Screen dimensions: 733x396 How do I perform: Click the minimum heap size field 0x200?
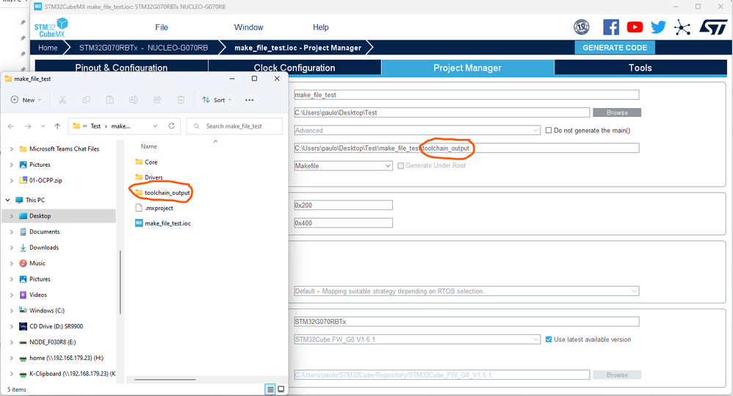coord(343,205)
